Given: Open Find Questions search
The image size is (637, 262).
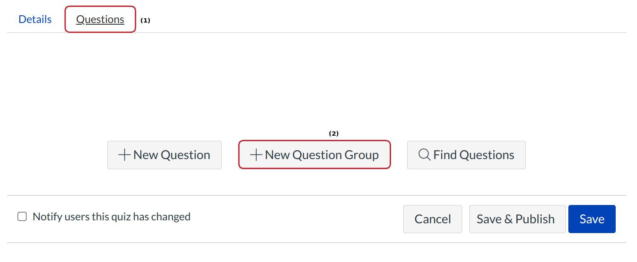Looking at the screenshot, I should 466,155.
